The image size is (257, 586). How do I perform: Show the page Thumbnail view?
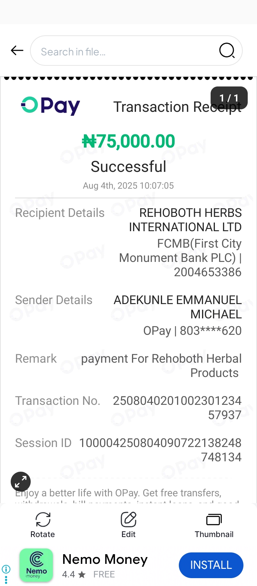point(214,524)
